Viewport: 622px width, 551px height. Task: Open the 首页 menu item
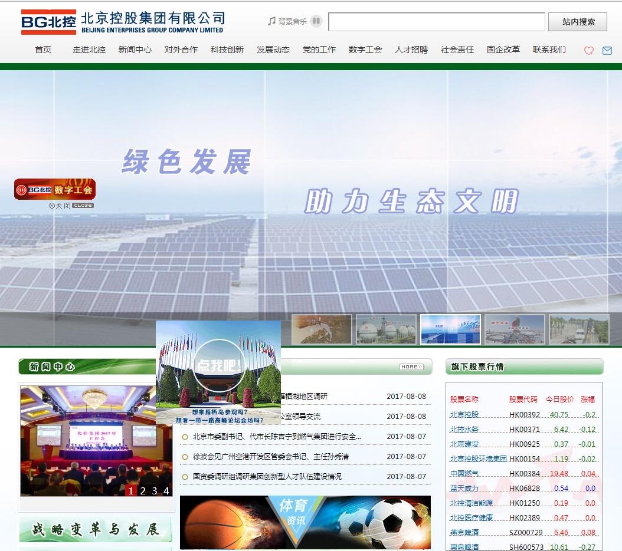click(43, 50)
